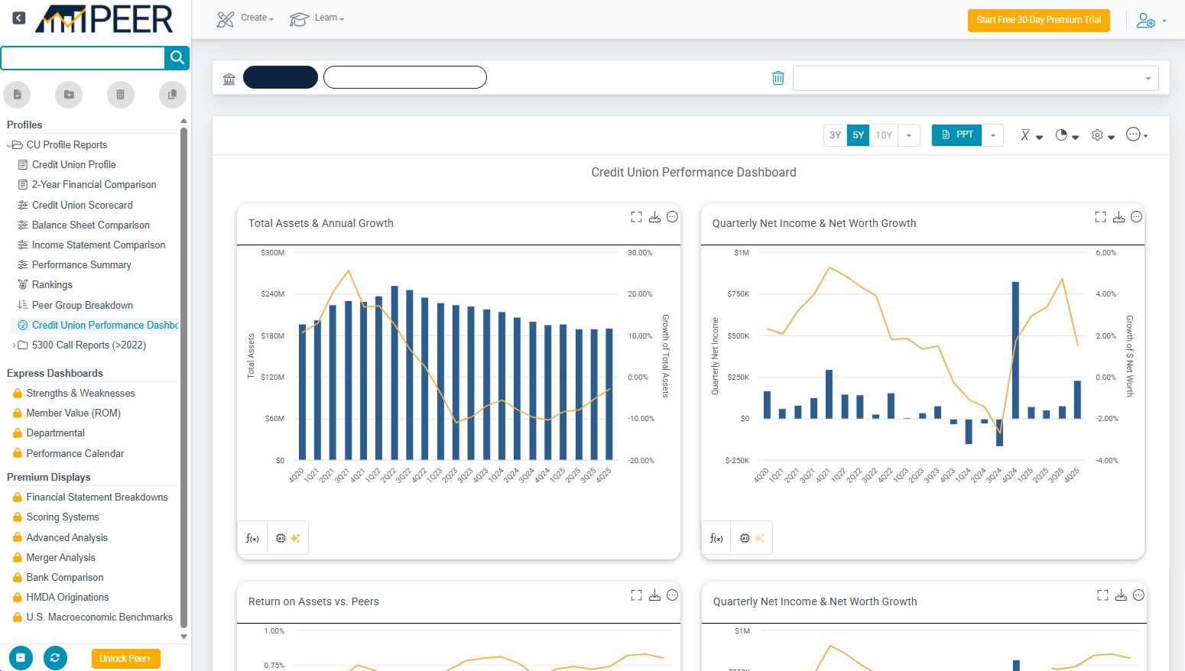Download the Total Assets & Annual Growth chart
The height and width of the screenshot is (671, 1185).
pyautogui.click(x=654, y=217)
